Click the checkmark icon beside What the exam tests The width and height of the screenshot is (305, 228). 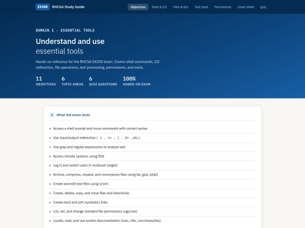(52, 115)
